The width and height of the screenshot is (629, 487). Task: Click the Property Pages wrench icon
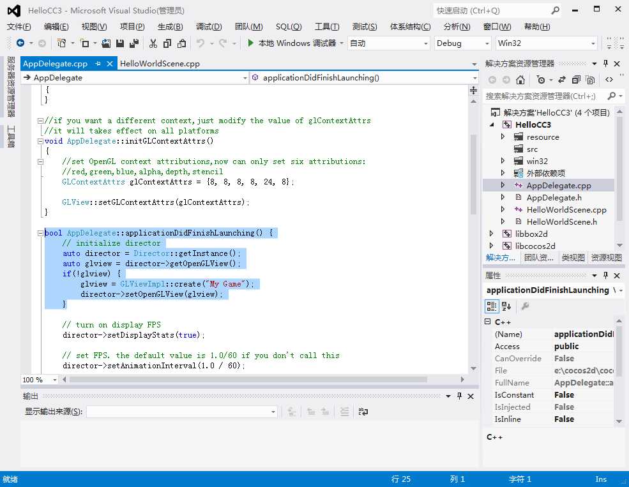[x=525, y=306]
